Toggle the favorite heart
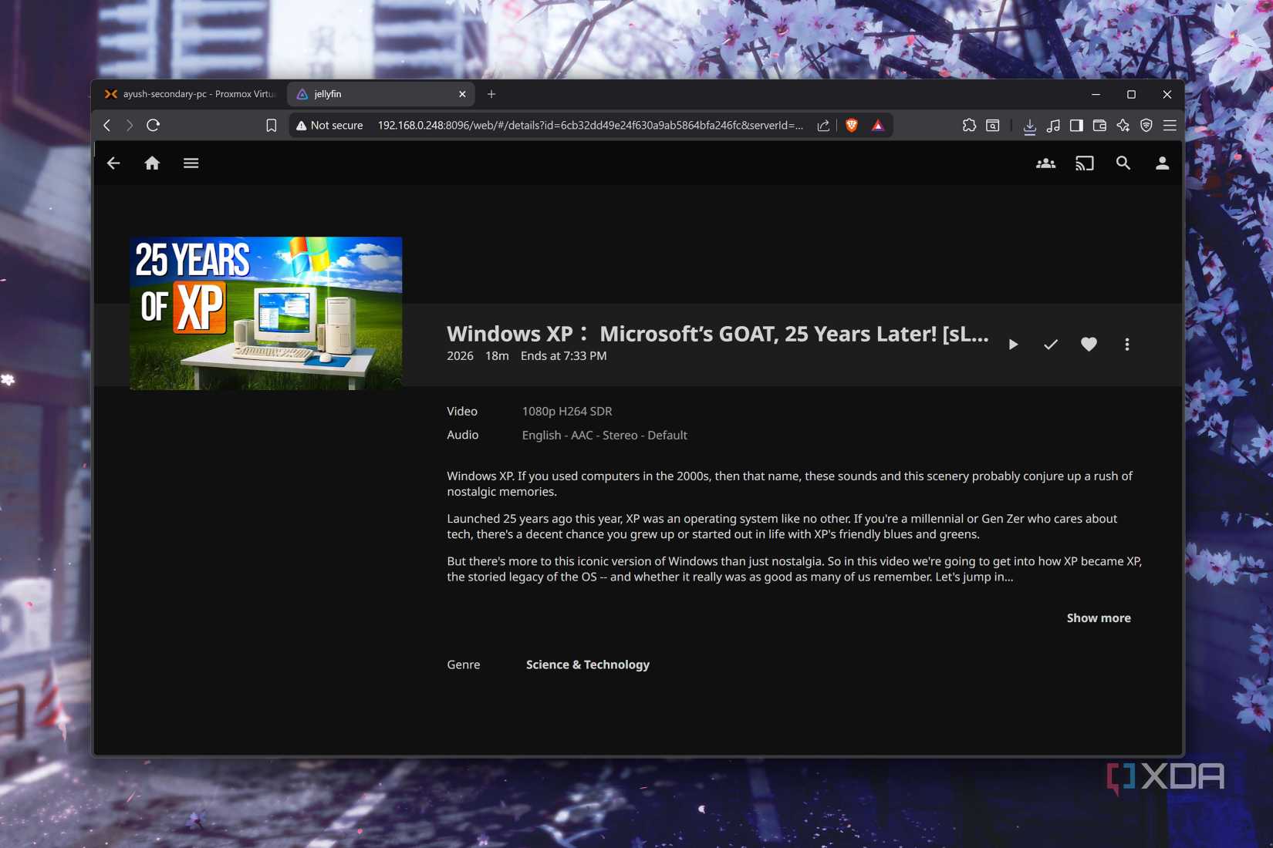This screenshot has height=848, width=1273. tap(1089, 345)
